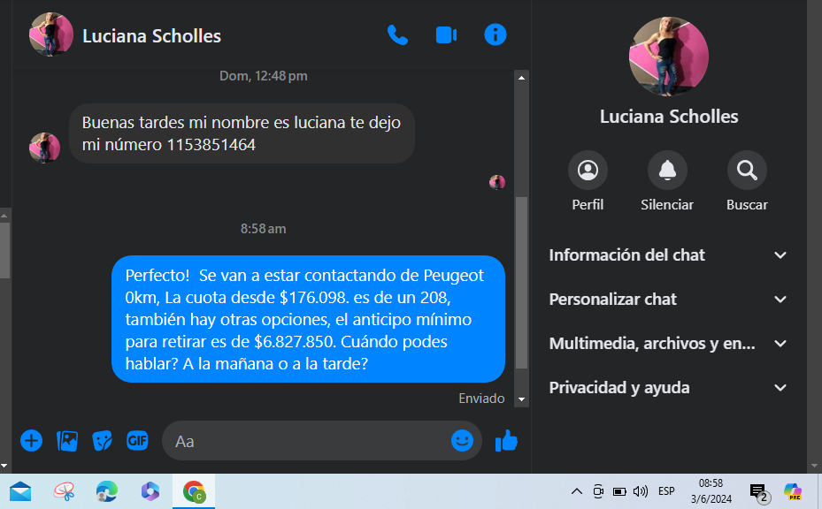Expand Privacidad y ayuda section

[x=668, y=388]
